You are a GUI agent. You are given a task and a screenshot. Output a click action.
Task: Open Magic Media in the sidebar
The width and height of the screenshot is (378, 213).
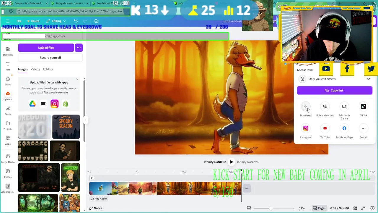[8, 158]
